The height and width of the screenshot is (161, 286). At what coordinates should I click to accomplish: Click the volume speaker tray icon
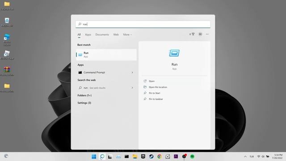click(x=263, y=157)
